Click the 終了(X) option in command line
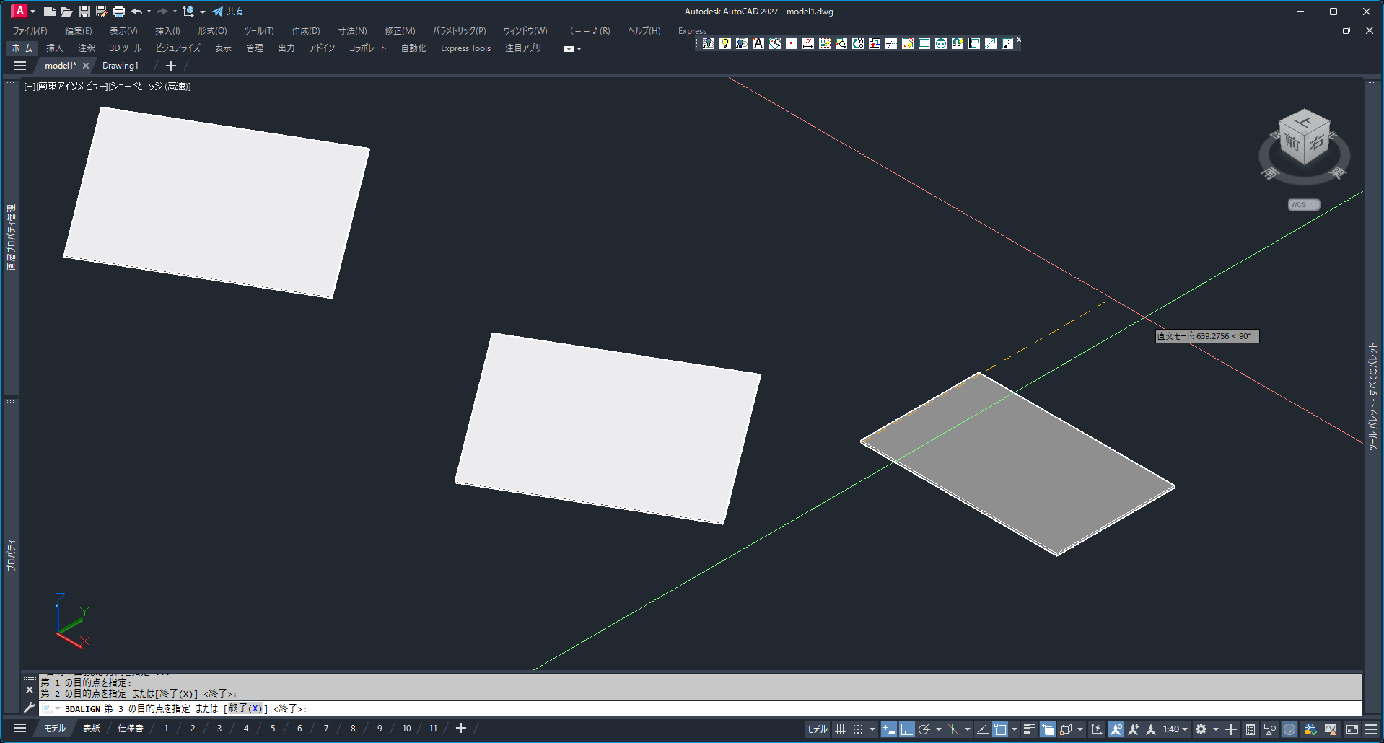This screenshot has width=1384, height=743. 245,708
